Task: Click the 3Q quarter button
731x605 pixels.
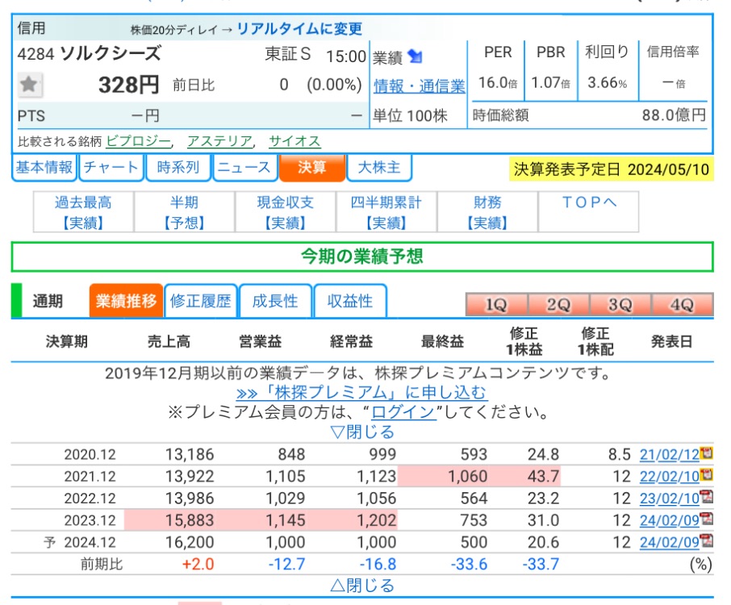Action: click(620, 305)
